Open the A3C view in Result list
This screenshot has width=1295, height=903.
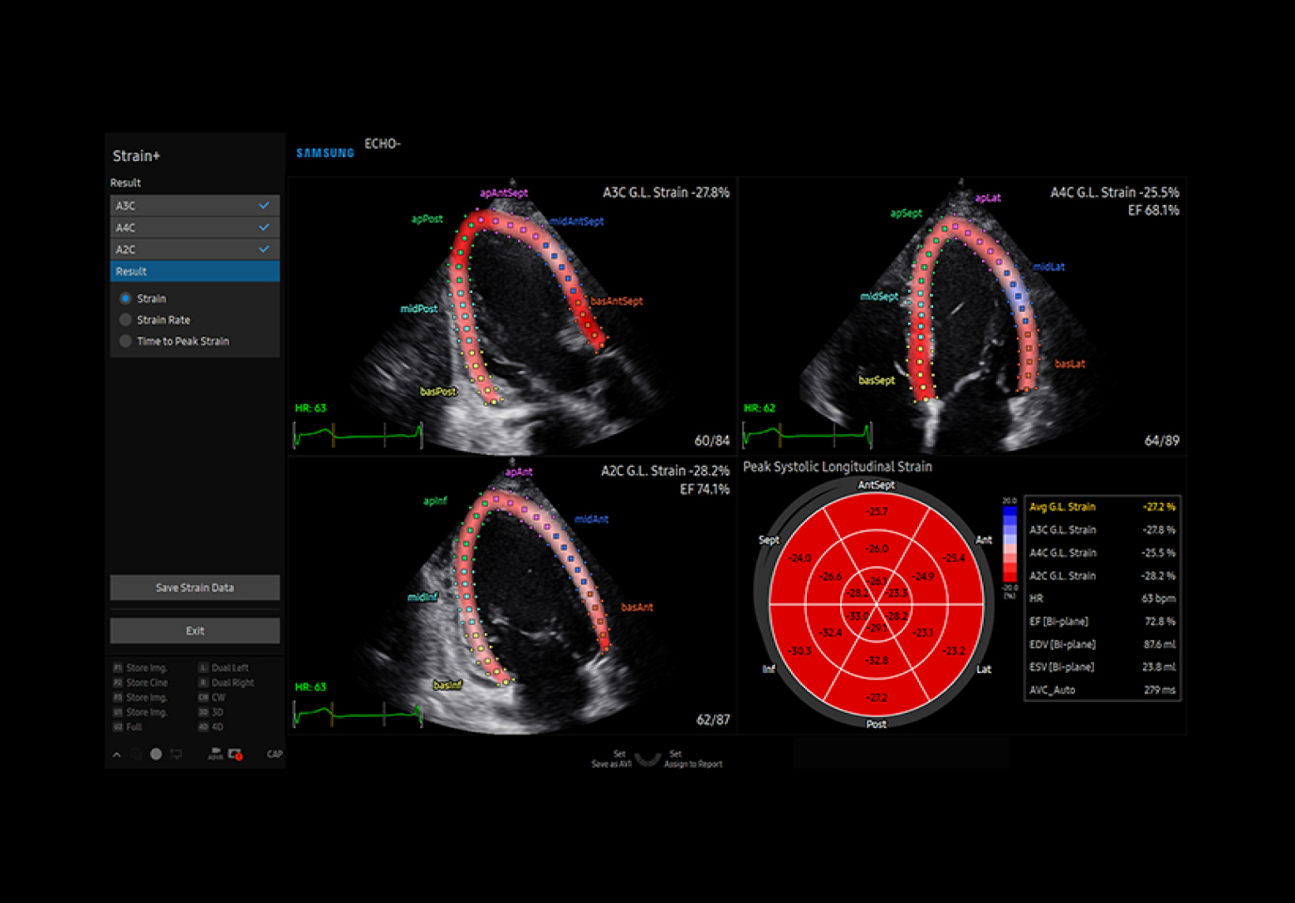pos(194,206)
